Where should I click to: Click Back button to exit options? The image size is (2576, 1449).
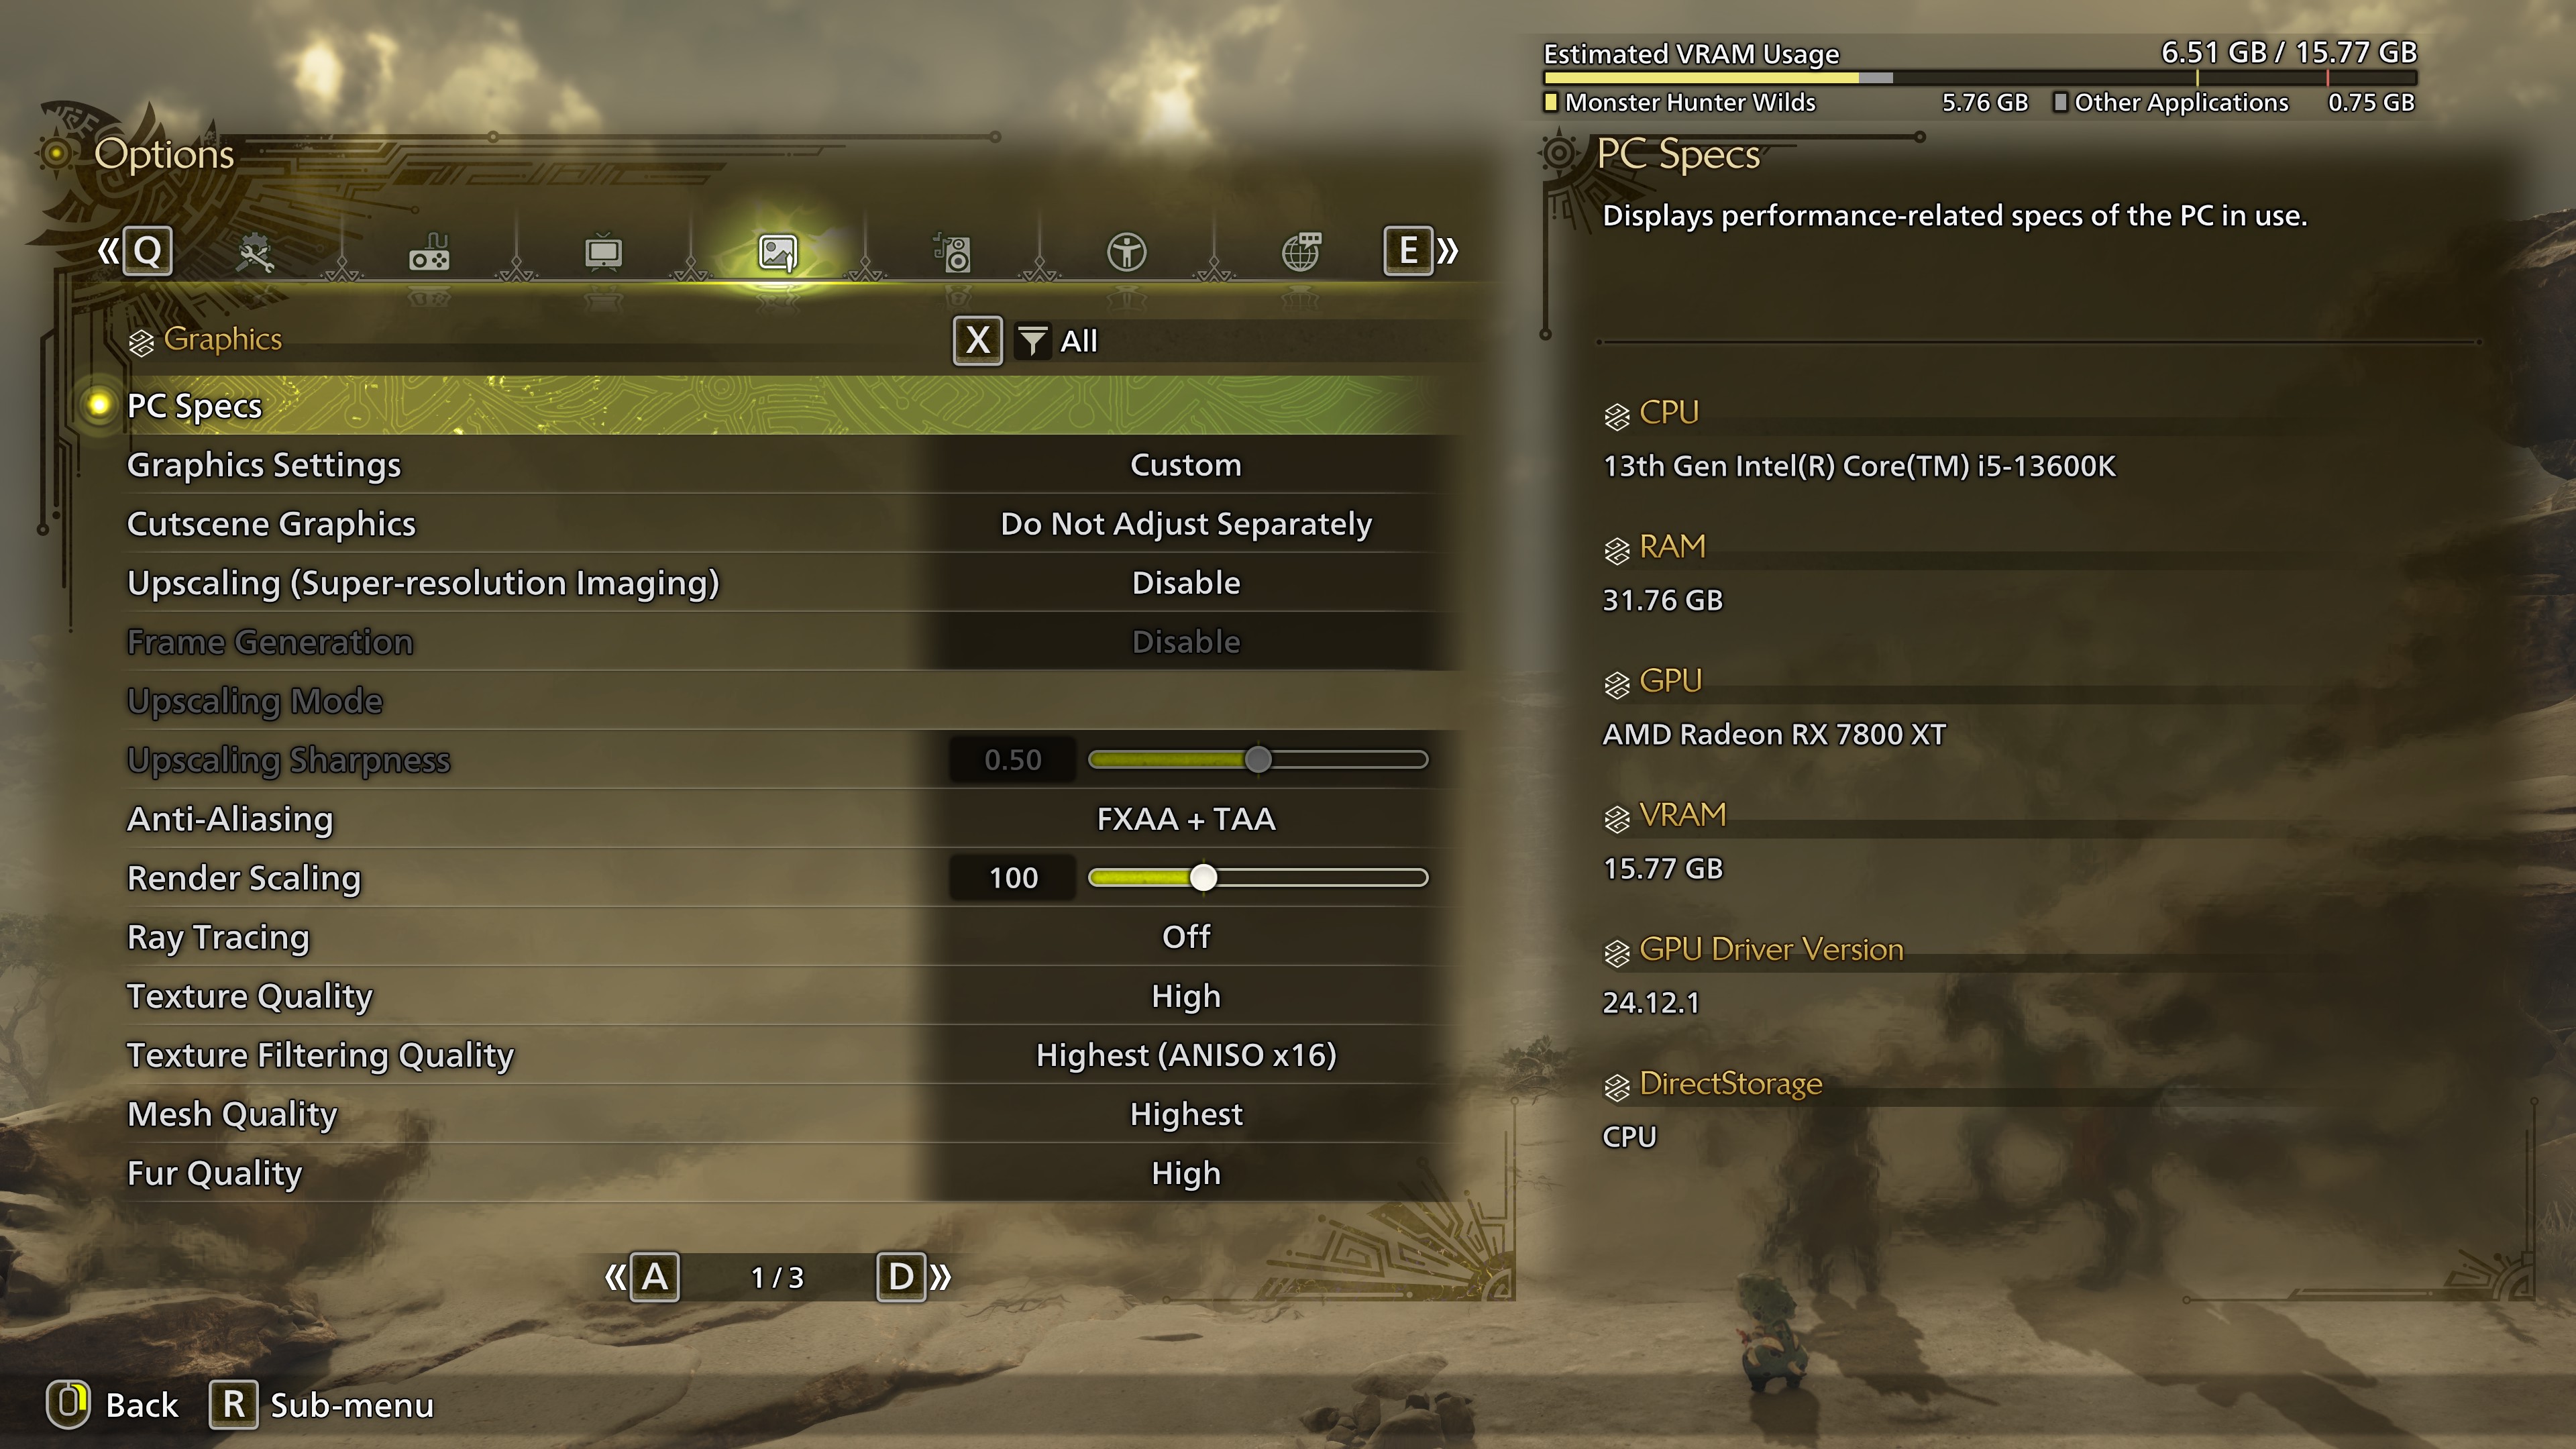click(133, 1403)
